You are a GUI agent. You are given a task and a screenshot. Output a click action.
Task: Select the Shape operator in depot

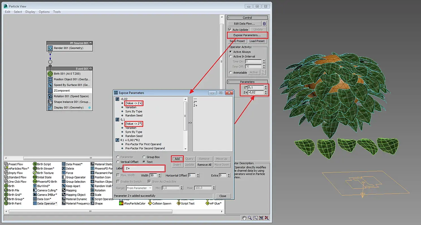97,204
